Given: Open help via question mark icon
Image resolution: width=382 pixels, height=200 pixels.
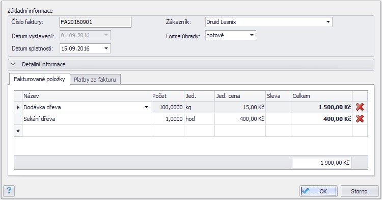Looking at the screenshot, I should click(x=9, y=190).
